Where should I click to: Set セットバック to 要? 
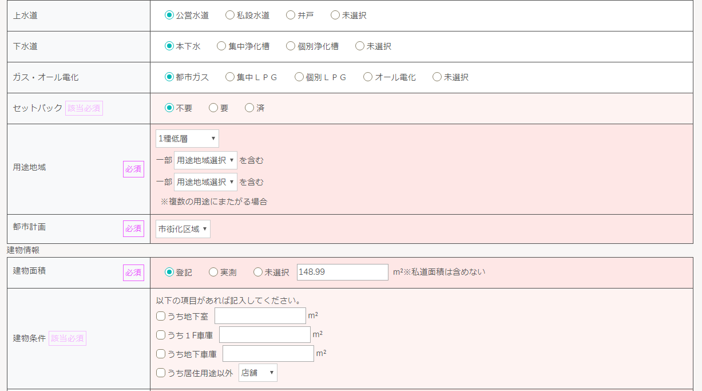[x=213, y=108]
